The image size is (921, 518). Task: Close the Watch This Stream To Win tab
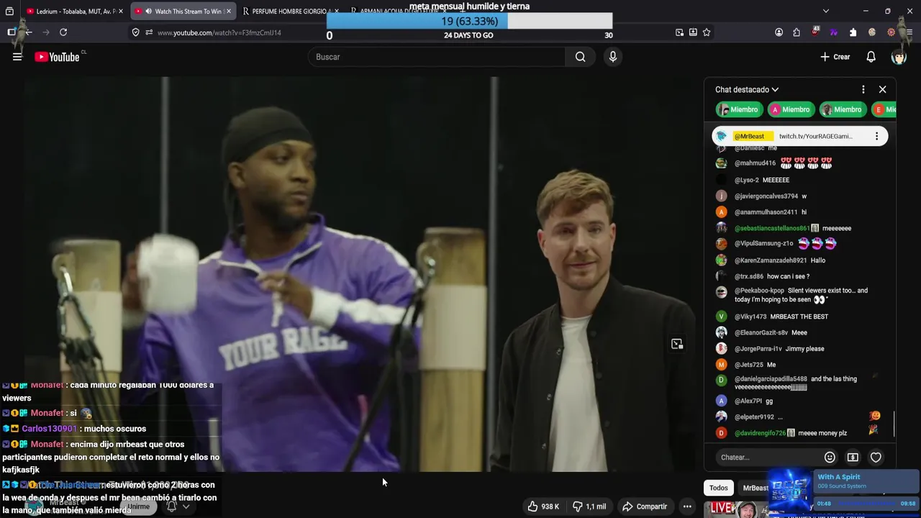[x=228, y=12]
